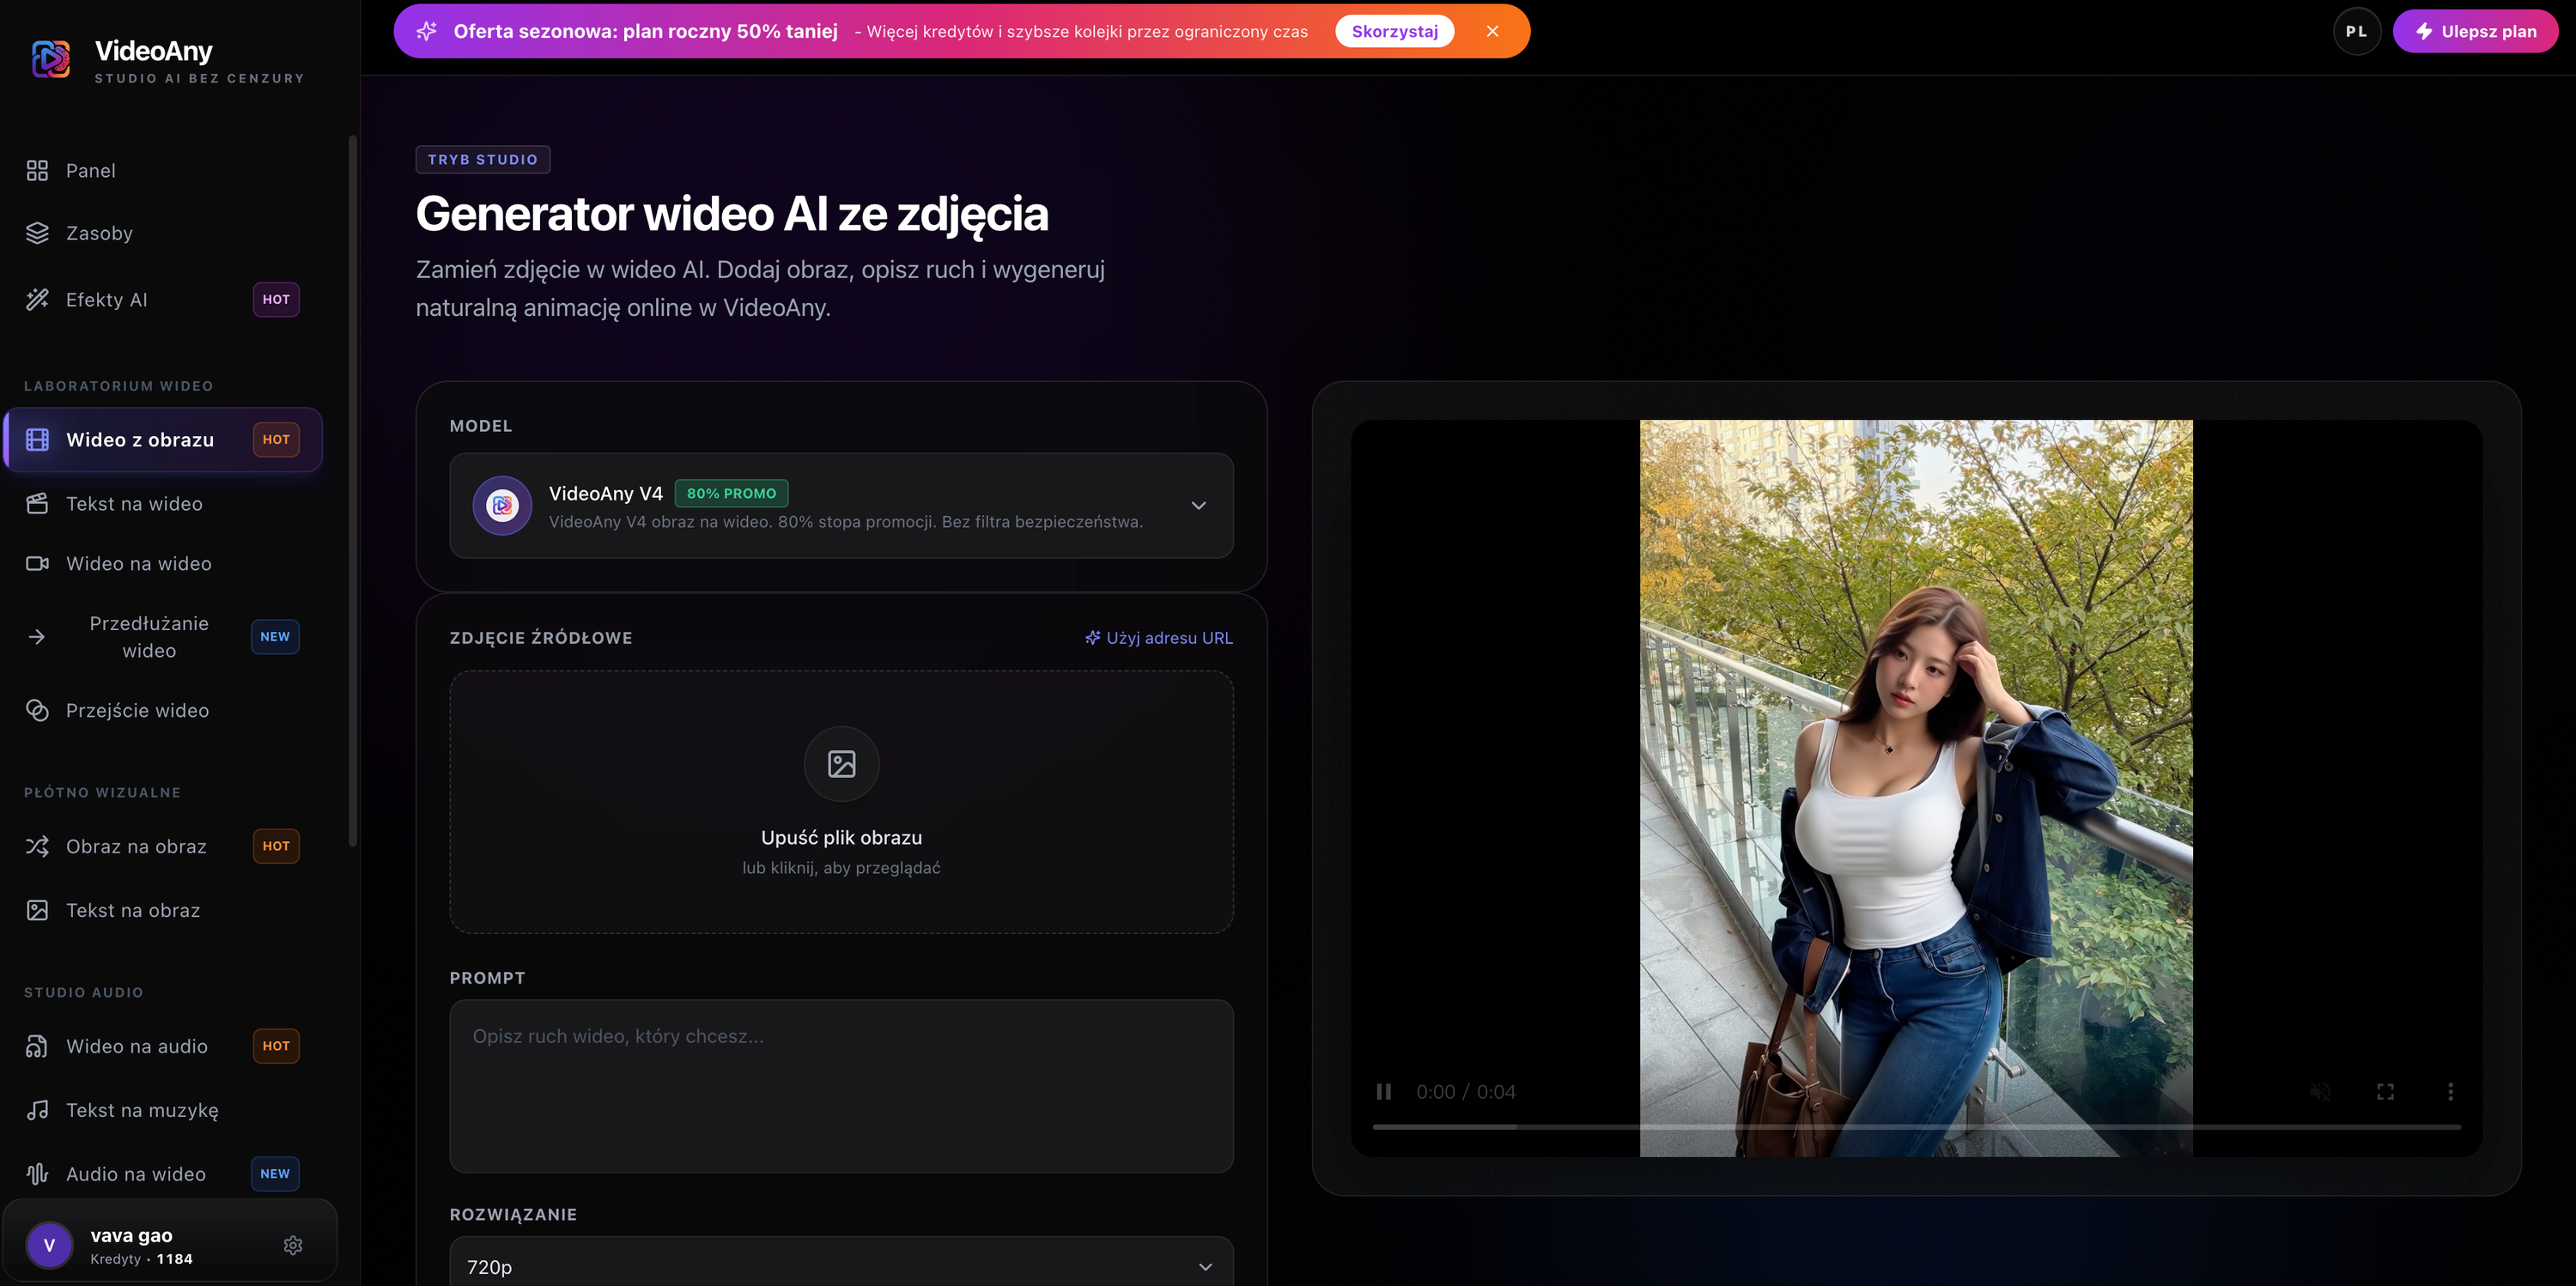Screen dimensions: 2576x1286
Task: Open Zasoby layers icon
Action: (x=37, y=233)
